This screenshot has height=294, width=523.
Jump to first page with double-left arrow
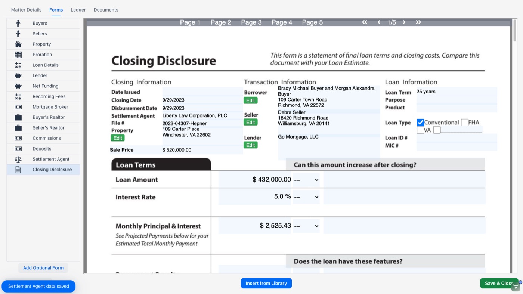click(x=364, y=22)
